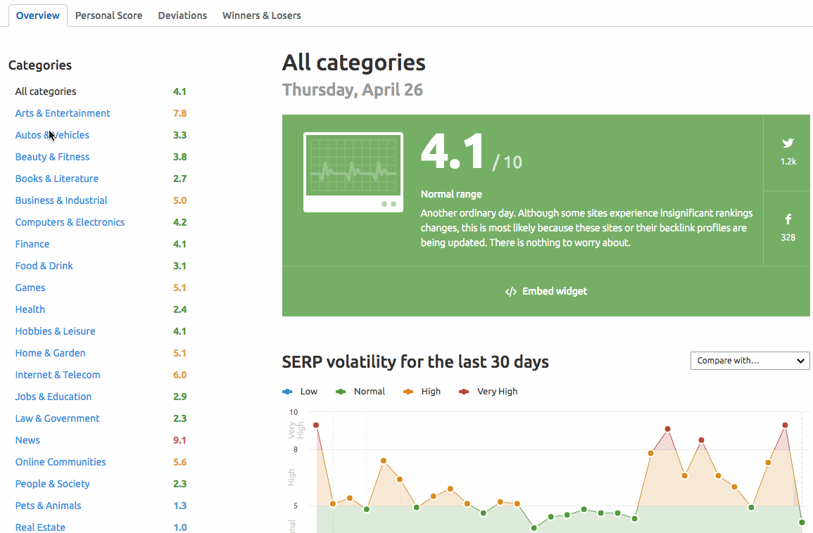Image resolution: width=813 pixels, height=533 pixels.
Task: Click the Twitter share icon
Action: pyautogui.click(x=788, y=143)
